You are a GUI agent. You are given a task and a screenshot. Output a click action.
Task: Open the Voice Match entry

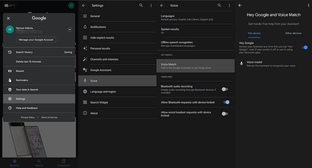coord(195,66)
